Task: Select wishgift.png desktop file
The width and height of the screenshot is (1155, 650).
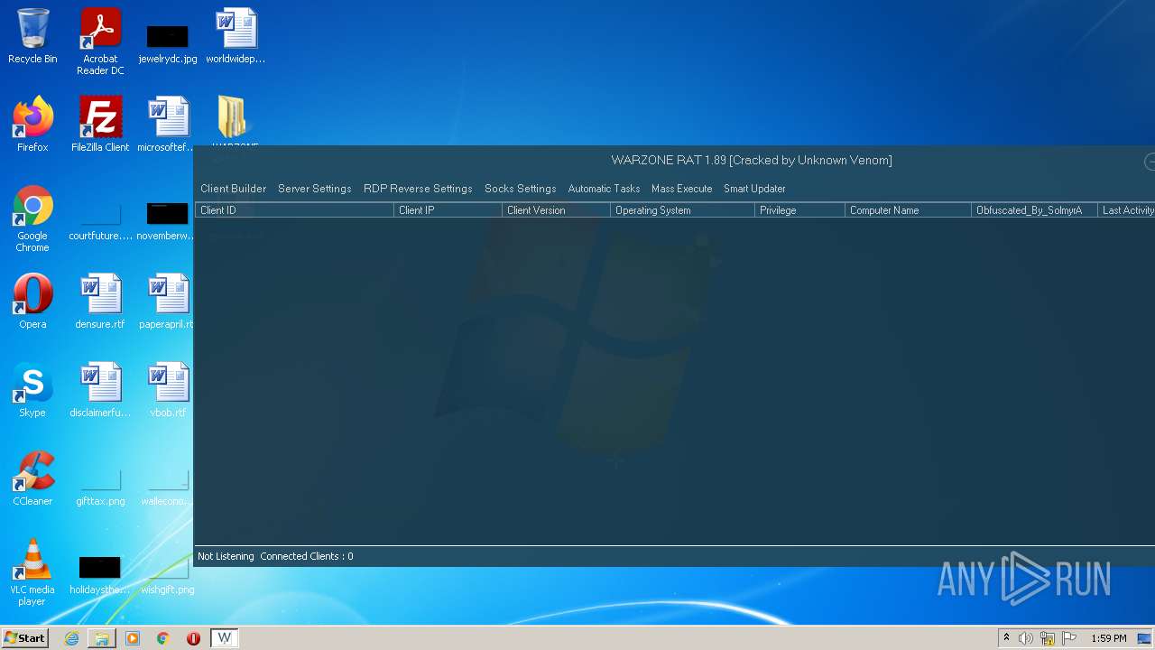Action: click(x=168, y=576)
